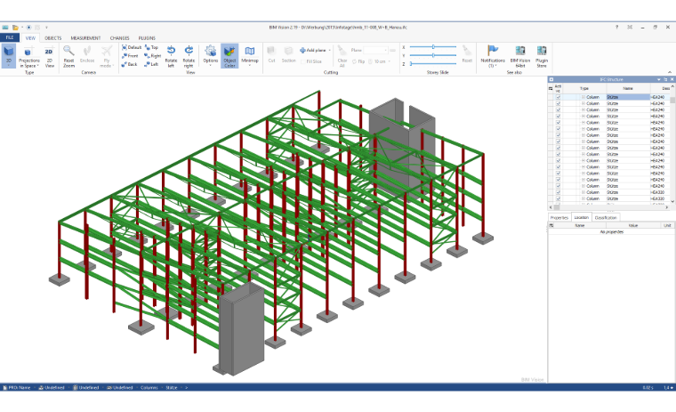This screenshot has height=412, width=676.
Task: Click the Enclose camera tool
Action: point(87,56)
